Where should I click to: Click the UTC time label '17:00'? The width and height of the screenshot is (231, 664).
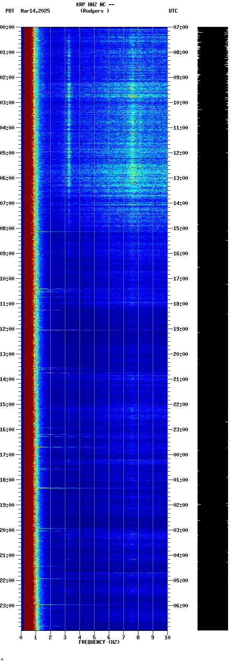click(x=181, y=279)
